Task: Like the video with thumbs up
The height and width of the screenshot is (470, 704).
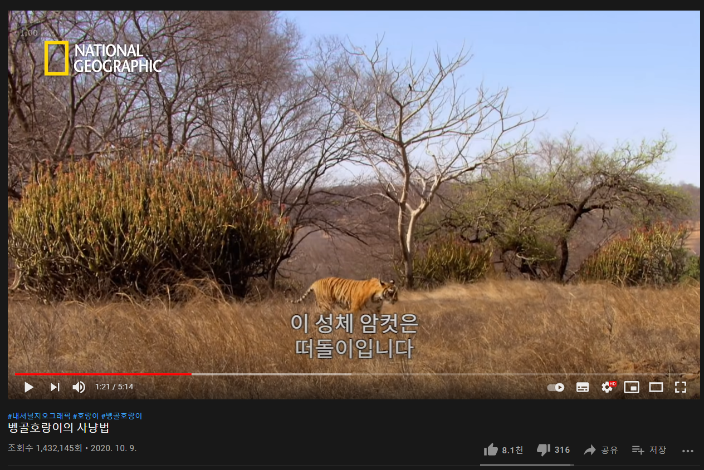Action: (503, 450)
